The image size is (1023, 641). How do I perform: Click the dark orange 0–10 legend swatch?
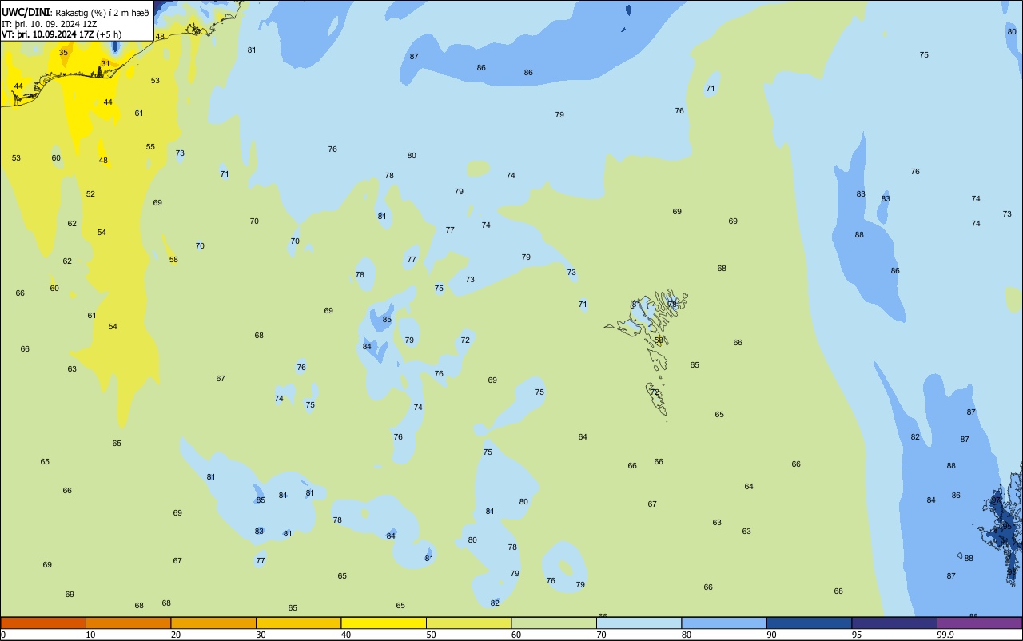pyautogui.click(x=43, y=623)
